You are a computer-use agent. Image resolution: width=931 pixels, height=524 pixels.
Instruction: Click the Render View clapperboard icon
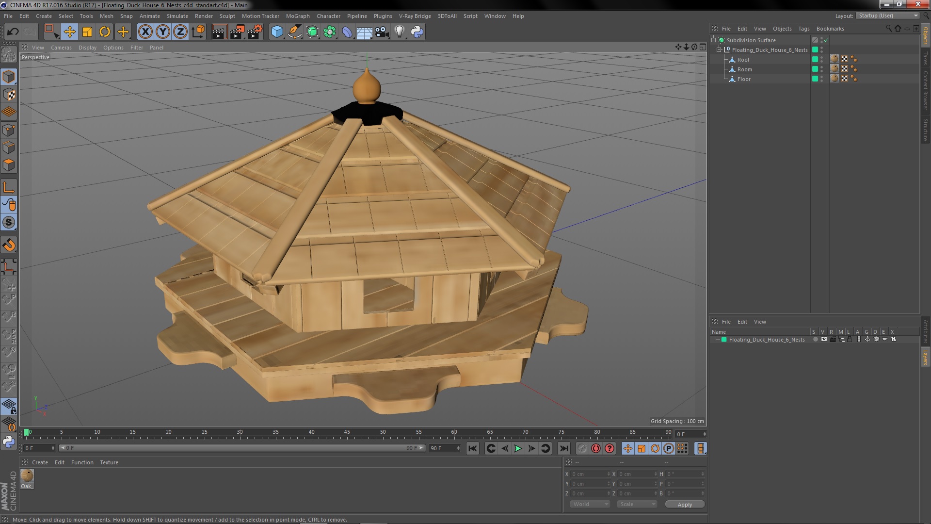pyautogui.click(x=219, y=32)
